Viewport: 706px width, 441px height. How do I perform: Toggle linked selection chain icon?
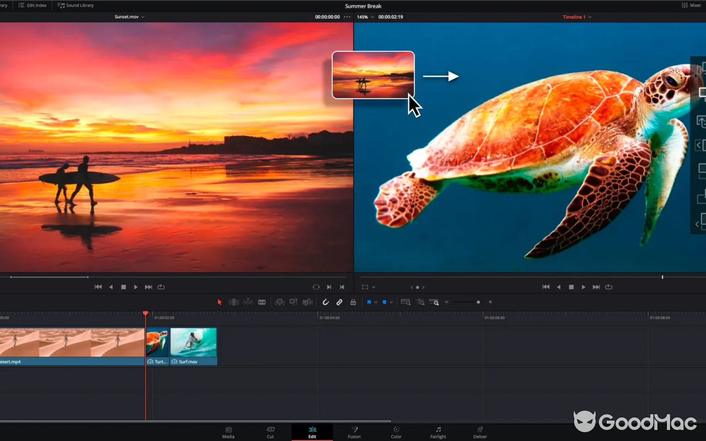[x=339, y=302]
